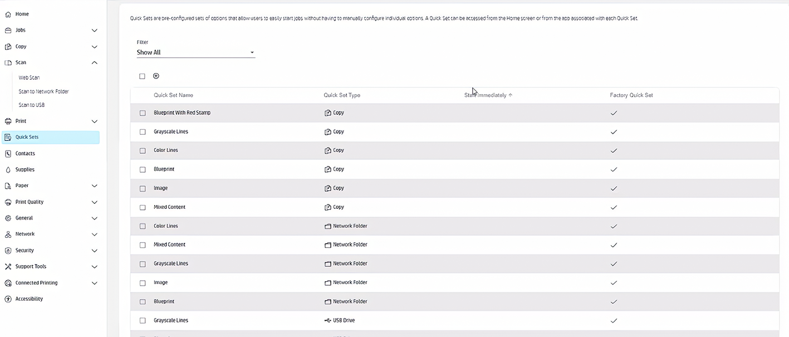Click the Network Folder icon in Color Lines row
The image size is (789, 337).
coord(328,226)
